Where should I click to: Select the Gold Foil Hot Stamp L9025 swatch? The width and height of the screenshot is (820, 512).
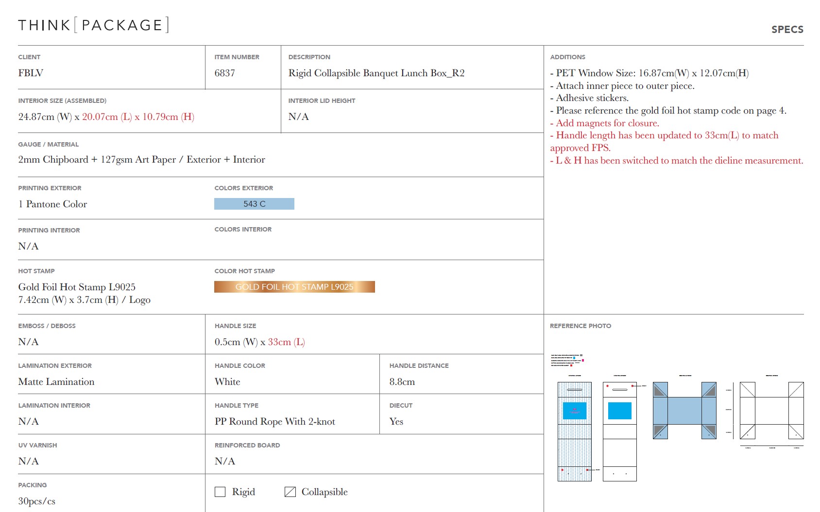point(294,287)
